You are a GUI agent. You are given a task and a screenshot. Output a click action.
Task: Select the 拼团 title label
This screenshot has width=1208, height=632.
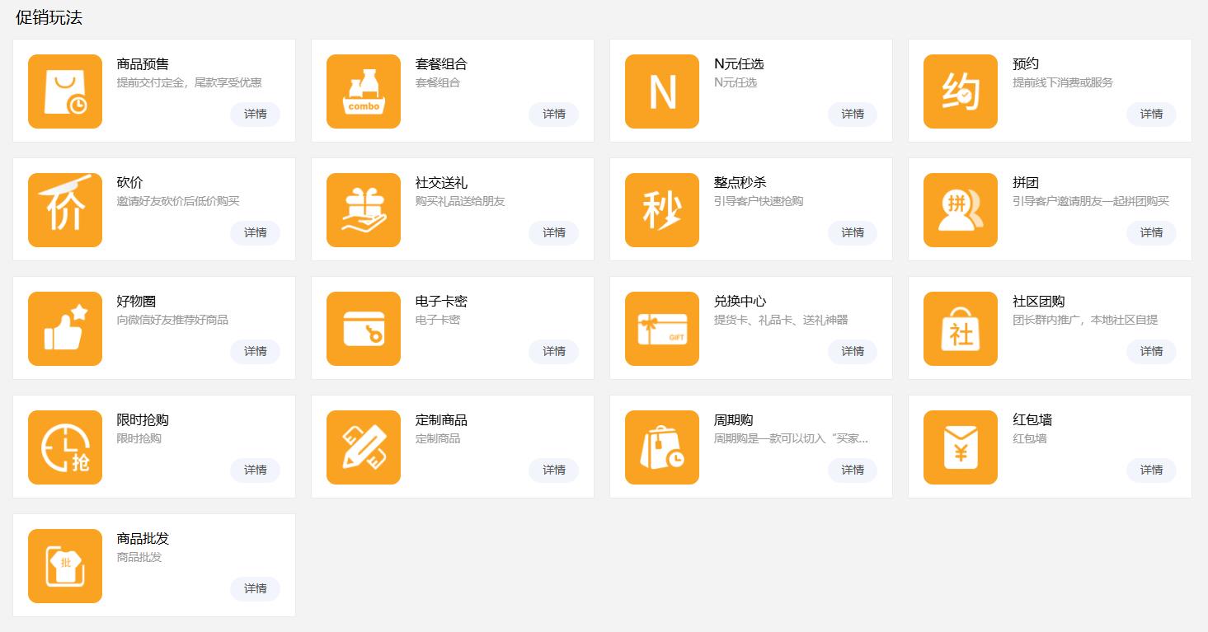(x=1026, y=183)
